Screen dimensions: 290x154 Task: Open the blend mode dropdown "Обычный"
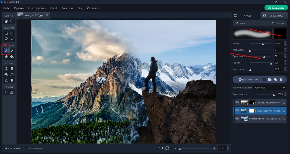pos(269,87)
